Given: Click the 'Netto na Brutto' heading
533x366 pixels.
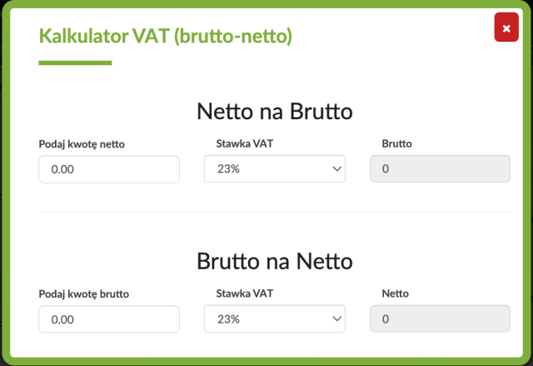Looking at the screenshot, I should 275,111.
